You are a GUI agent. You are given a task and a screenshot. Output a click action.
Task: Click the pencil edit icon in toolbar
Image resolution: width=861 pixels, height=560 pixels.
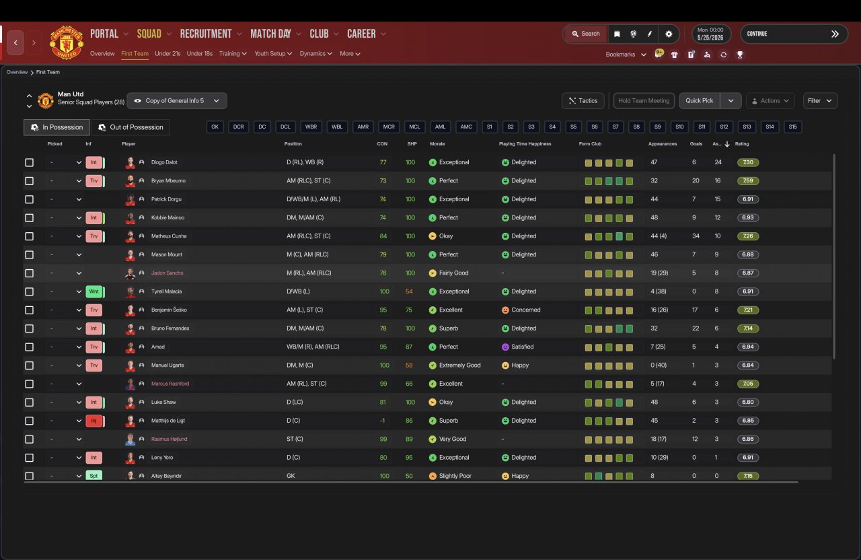[650, 34]
